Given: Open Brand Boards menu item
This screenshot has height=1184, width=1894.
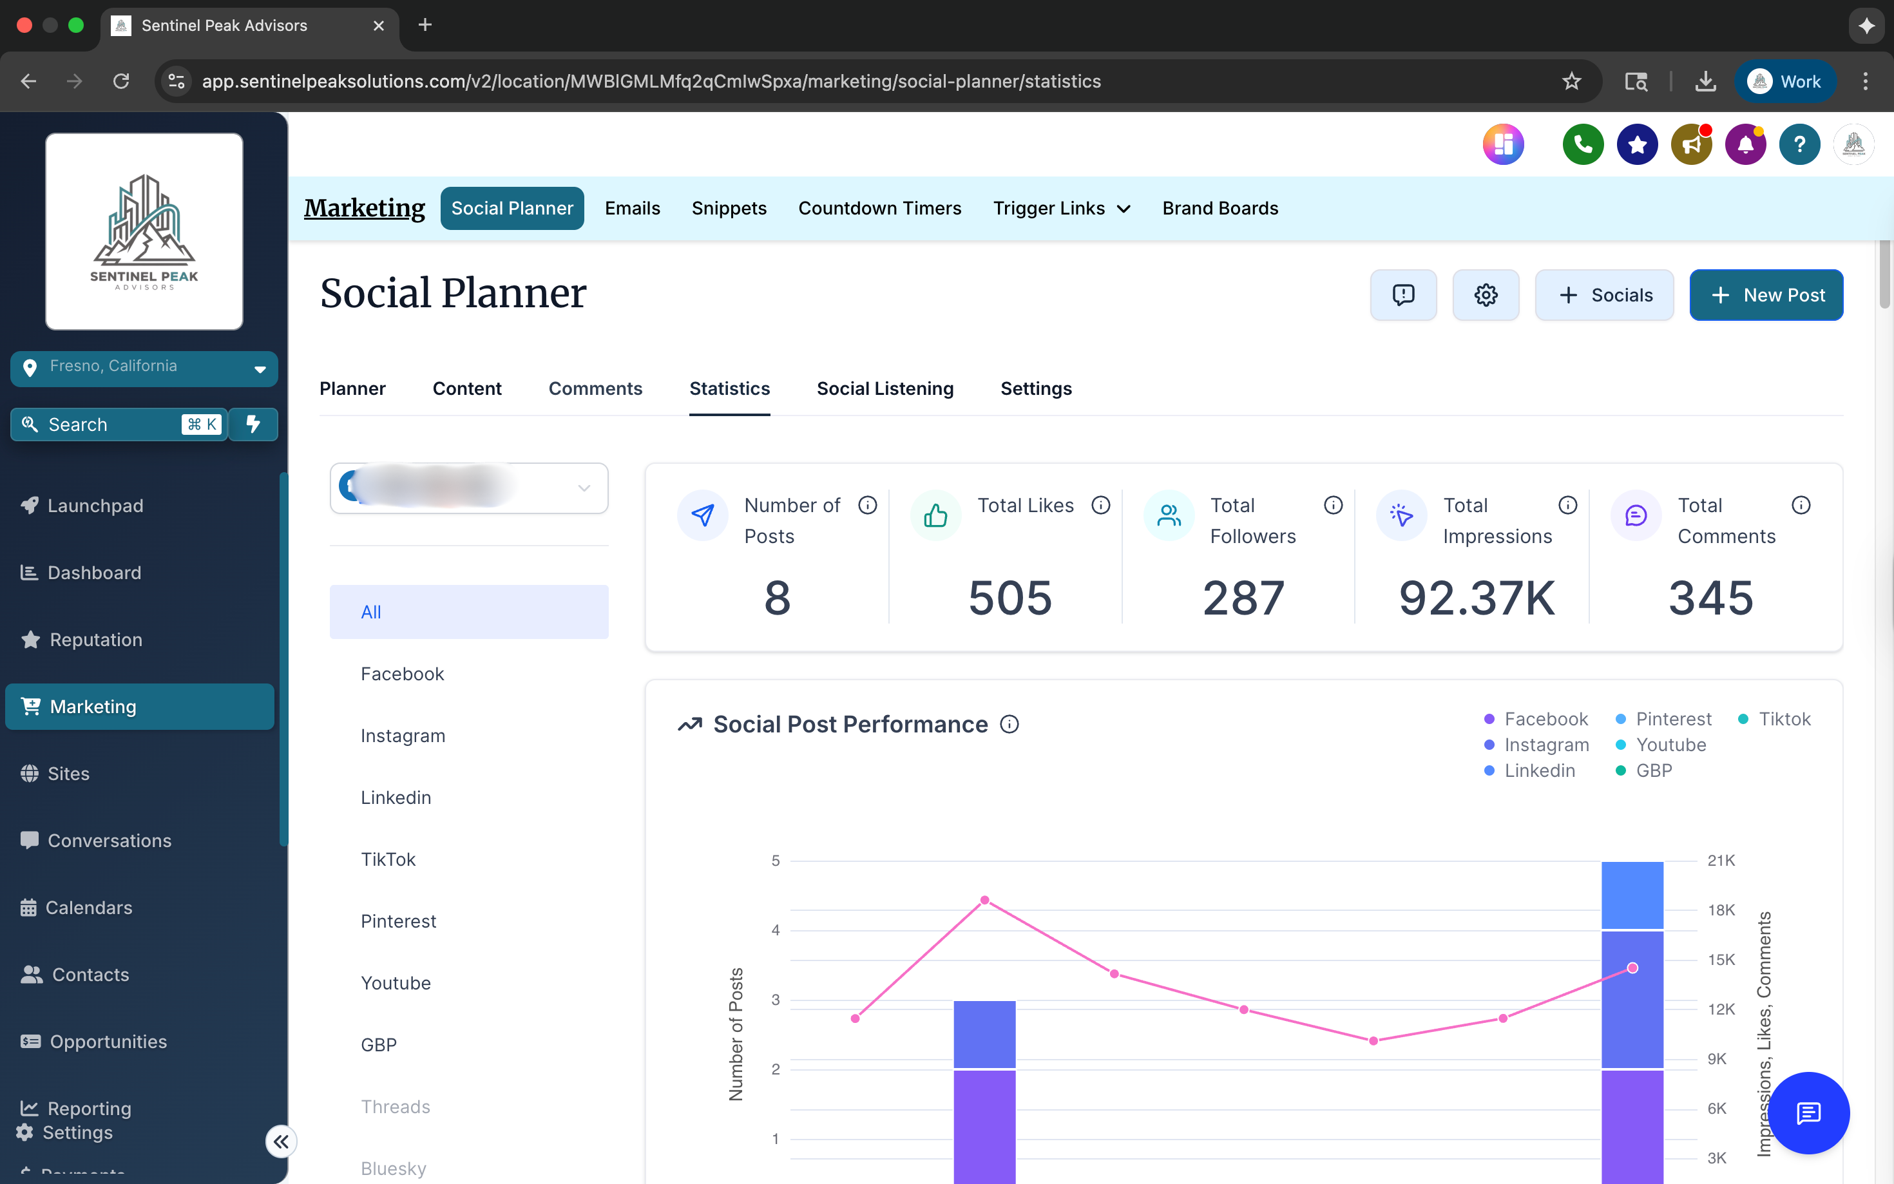Looking at the screenshot, I should click(1220, 208).
